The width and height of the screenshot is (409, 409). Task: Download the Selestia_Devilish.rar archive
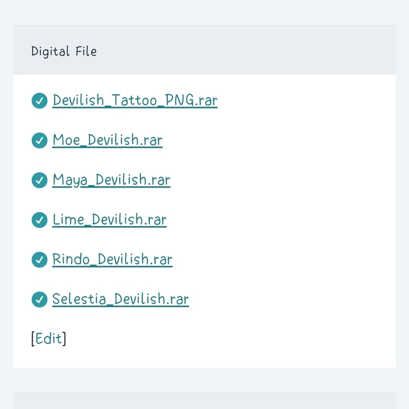(x=120, y=299)
